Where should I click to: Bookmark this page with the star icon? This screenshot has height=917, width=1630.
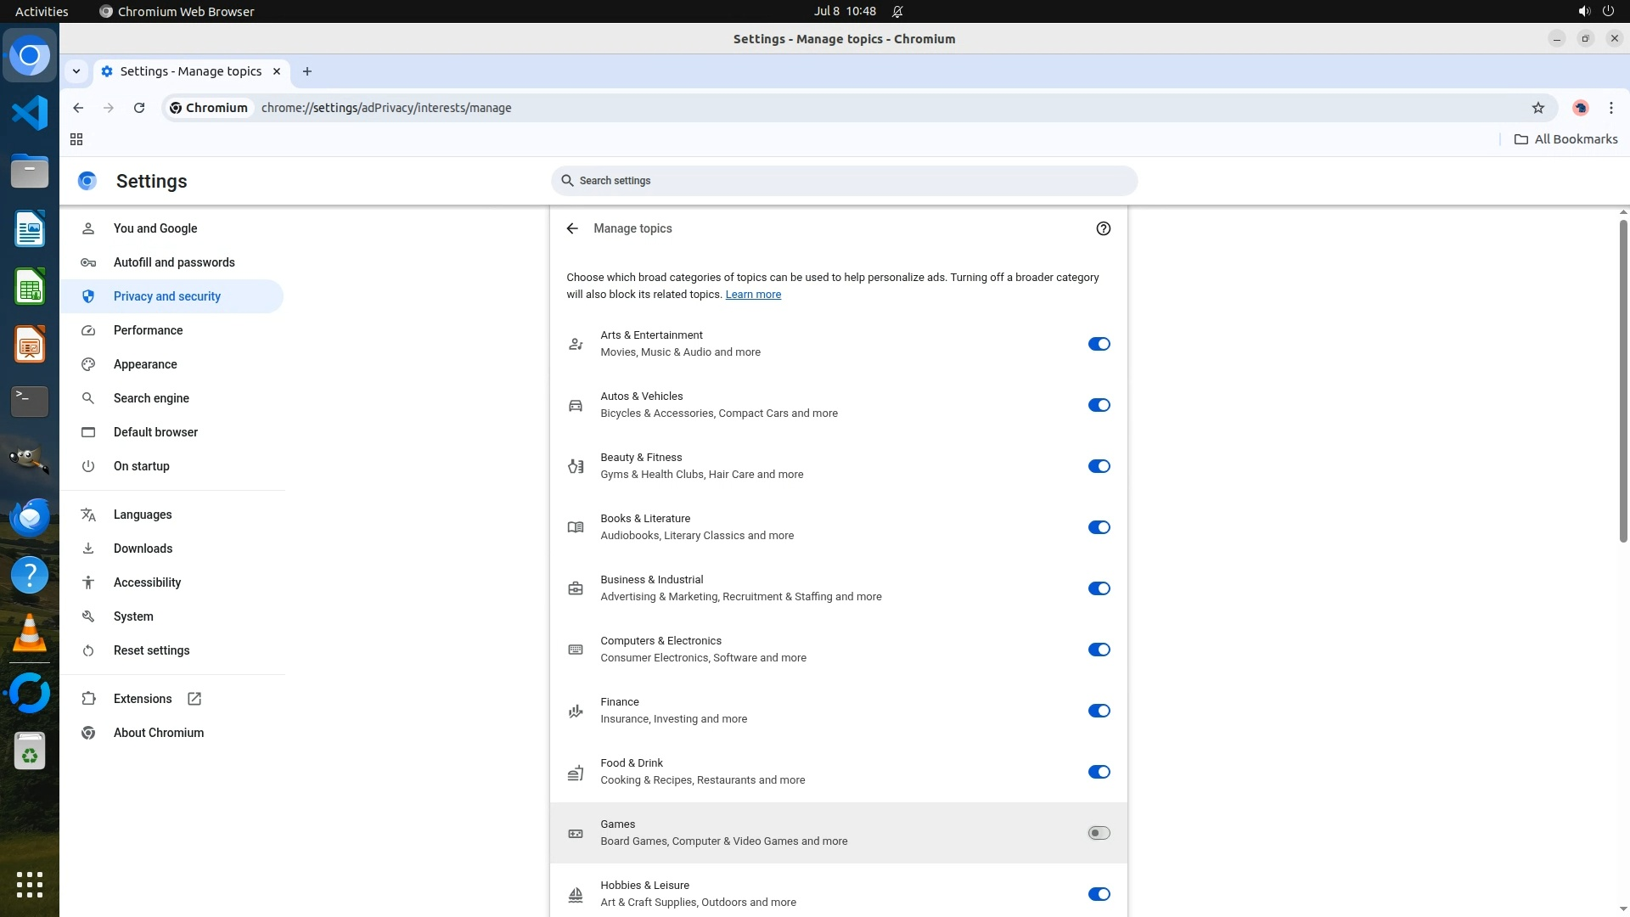click(x=1537, y=108)
